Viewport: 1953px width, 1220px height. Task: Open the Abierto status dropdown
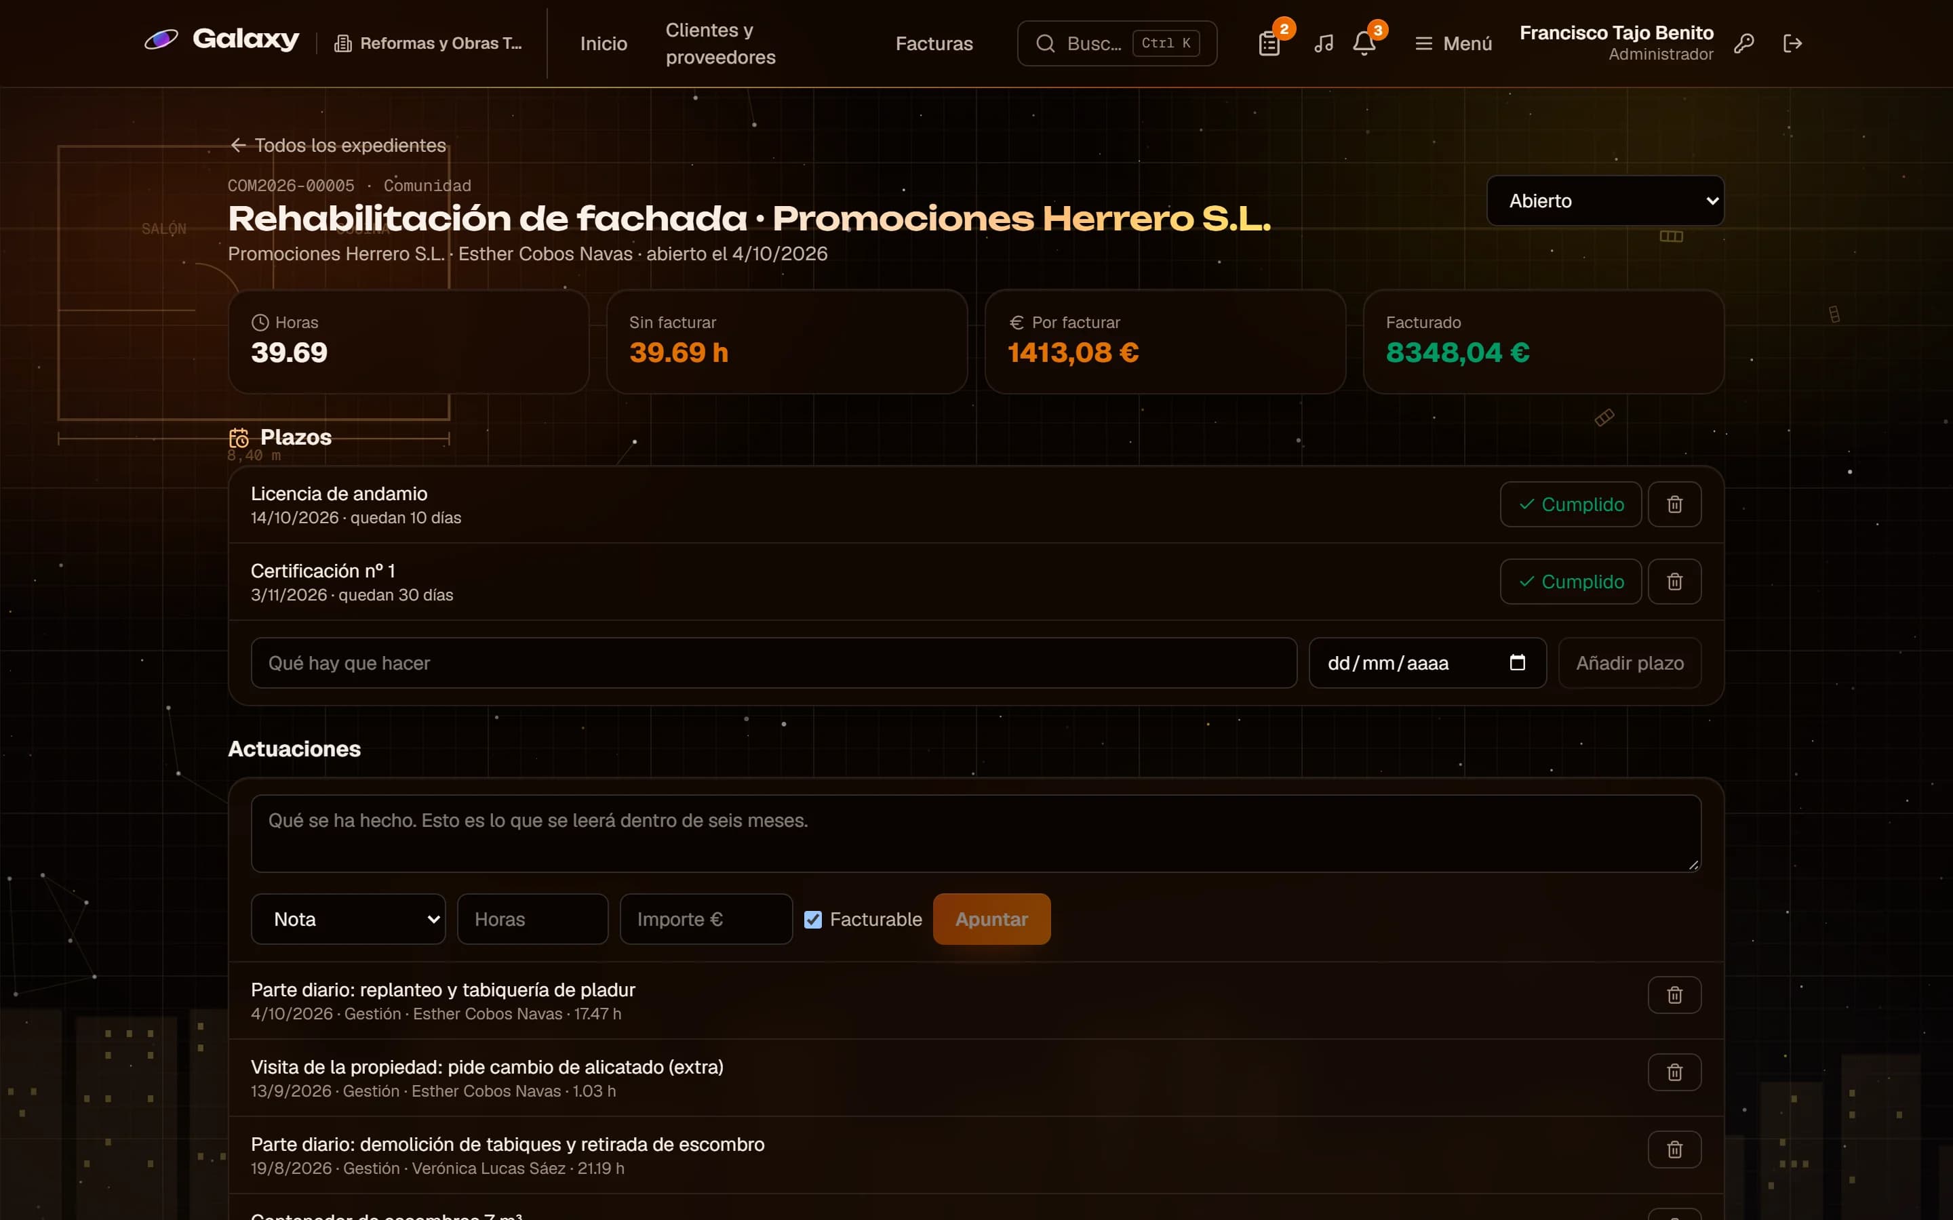pos(1605,201)
